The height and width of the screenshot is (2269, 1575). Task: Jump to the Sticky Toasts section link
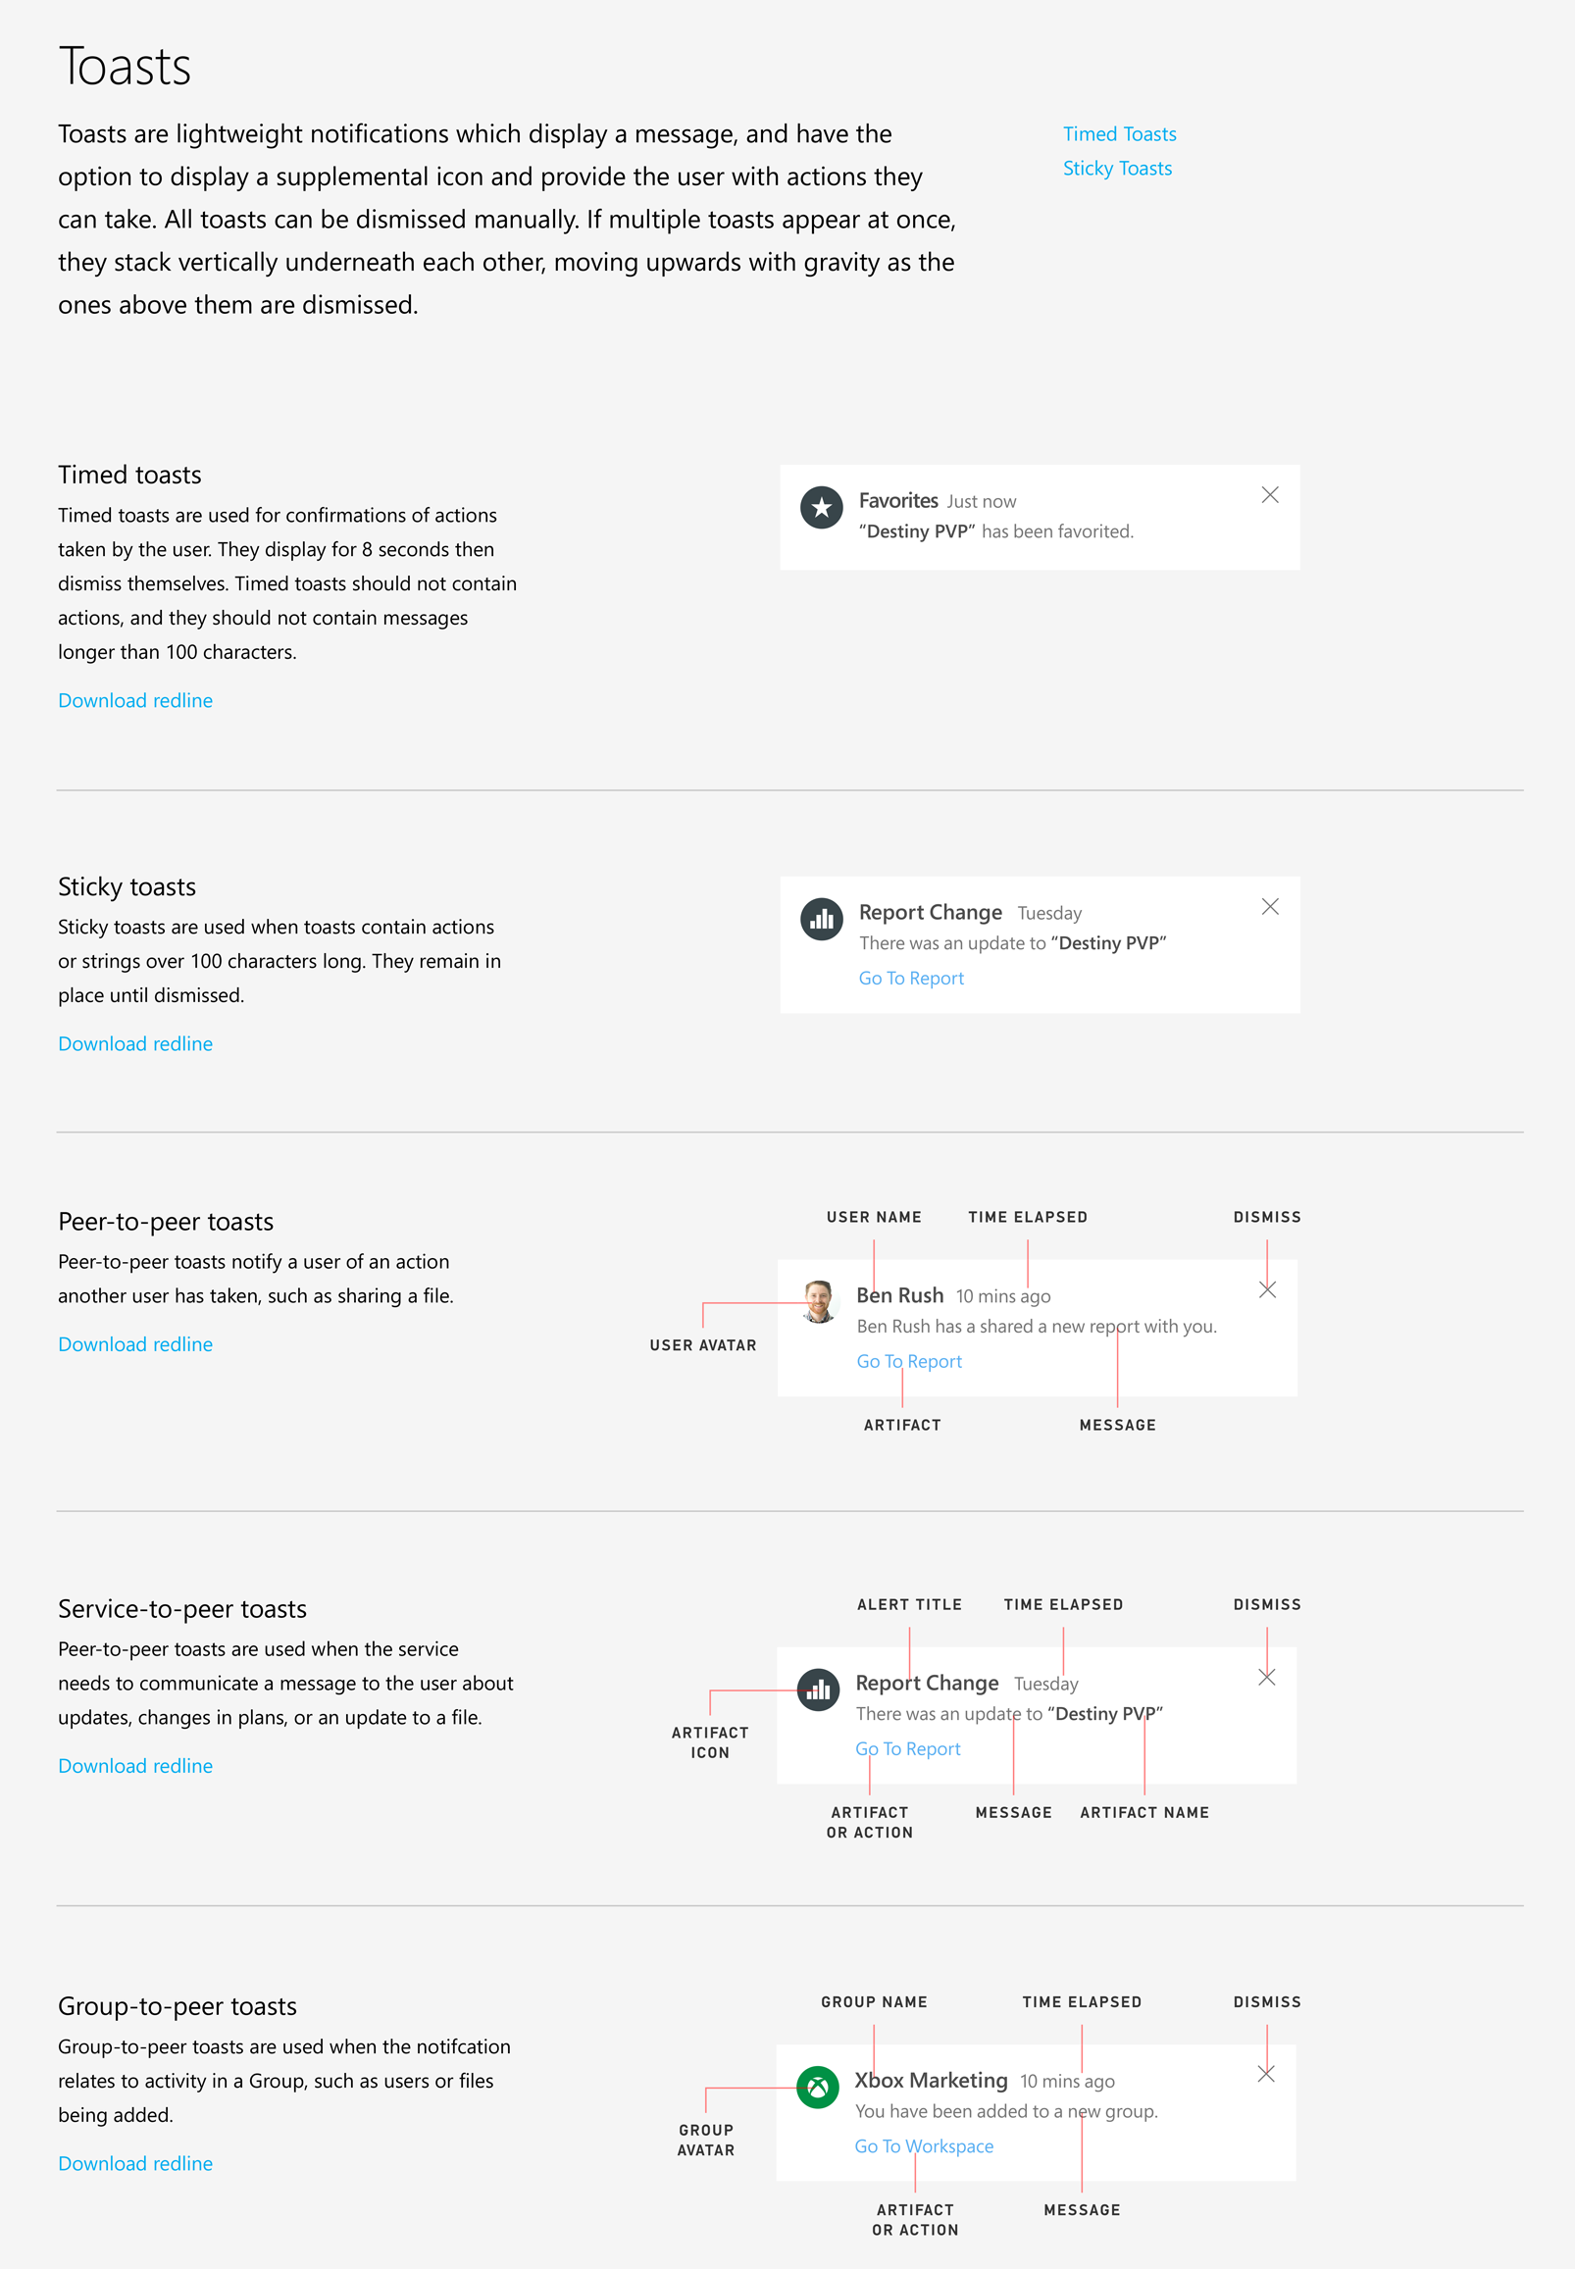pyautogui.click(x=1117, y=169)
